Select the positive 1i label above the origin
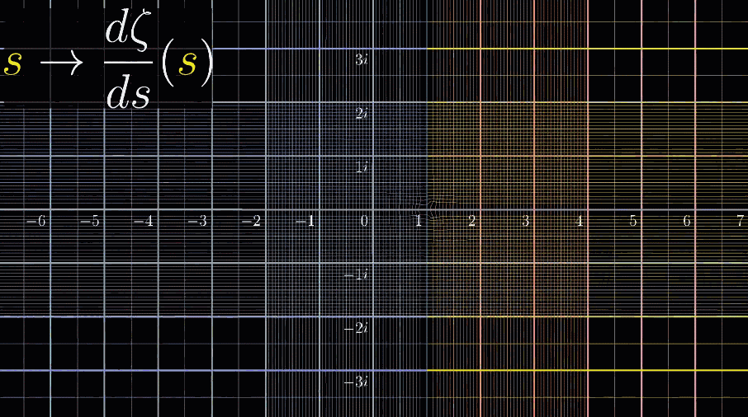Screen dimensions: 748x417 point(361,167)
